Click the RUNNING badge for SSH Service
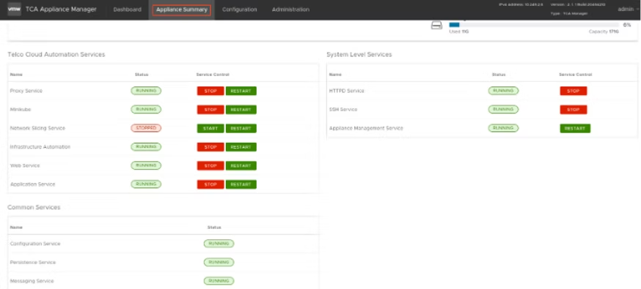This screenshot has height=289, width=641. 503,109
